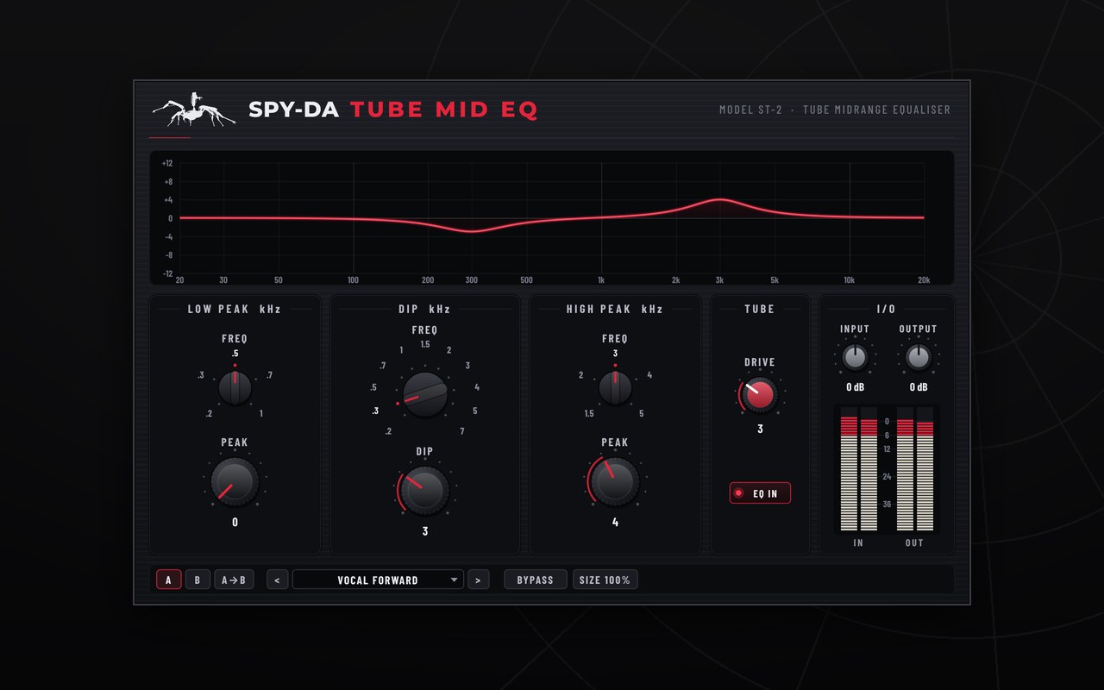Click the OUT level meter
1104x690 pixels.
915,469
